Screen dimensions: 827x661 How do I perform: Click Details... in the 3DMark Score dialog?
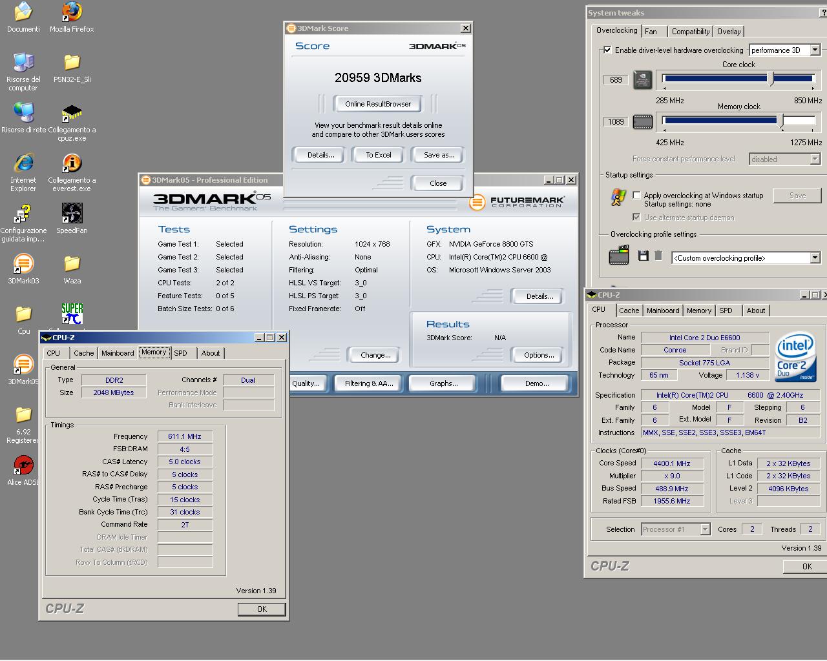(321, 155)
